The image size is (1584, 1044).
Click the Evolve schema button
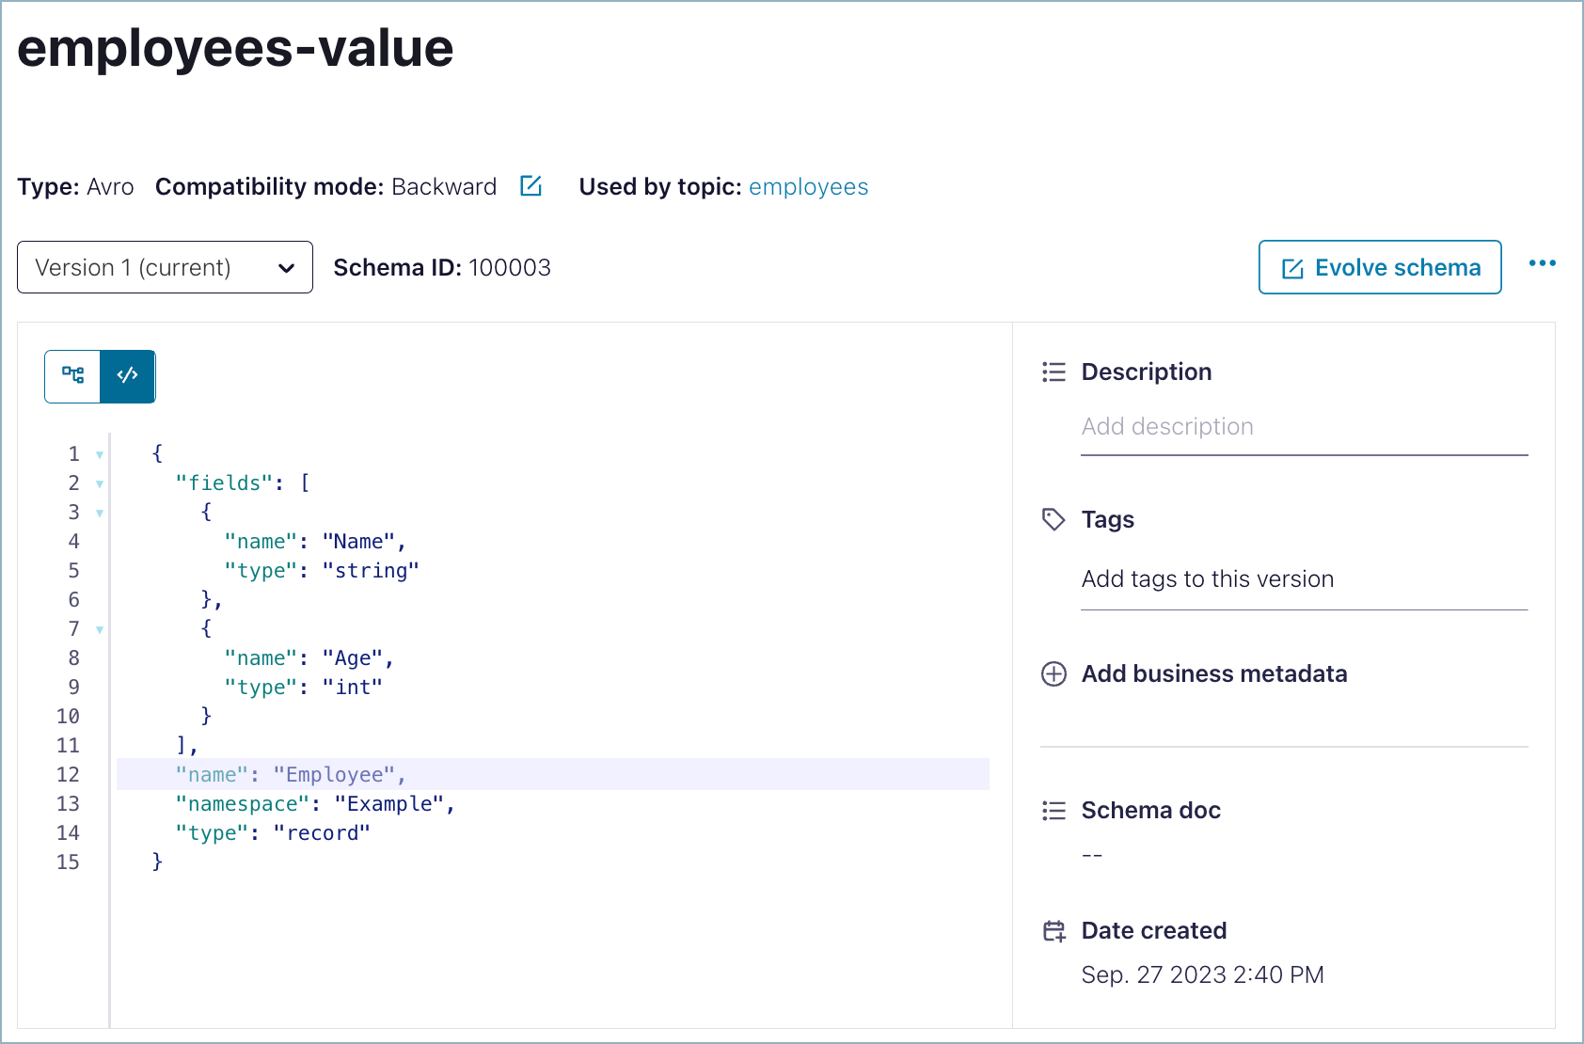point(1379,267)
